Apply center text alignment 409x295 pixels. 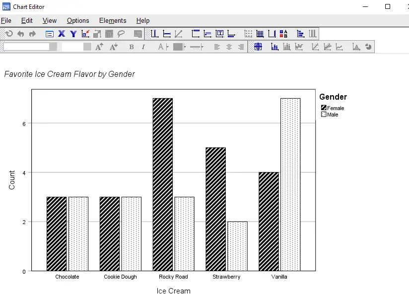tap(229, 47)
